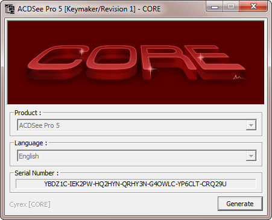Minimize the keymaker window
272x220 pixels.
point(215,7)
